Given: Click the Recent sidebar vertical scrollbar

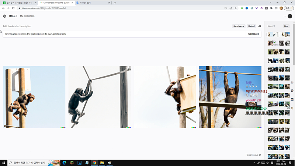Looking at the screenshot, I should (294, 45).
